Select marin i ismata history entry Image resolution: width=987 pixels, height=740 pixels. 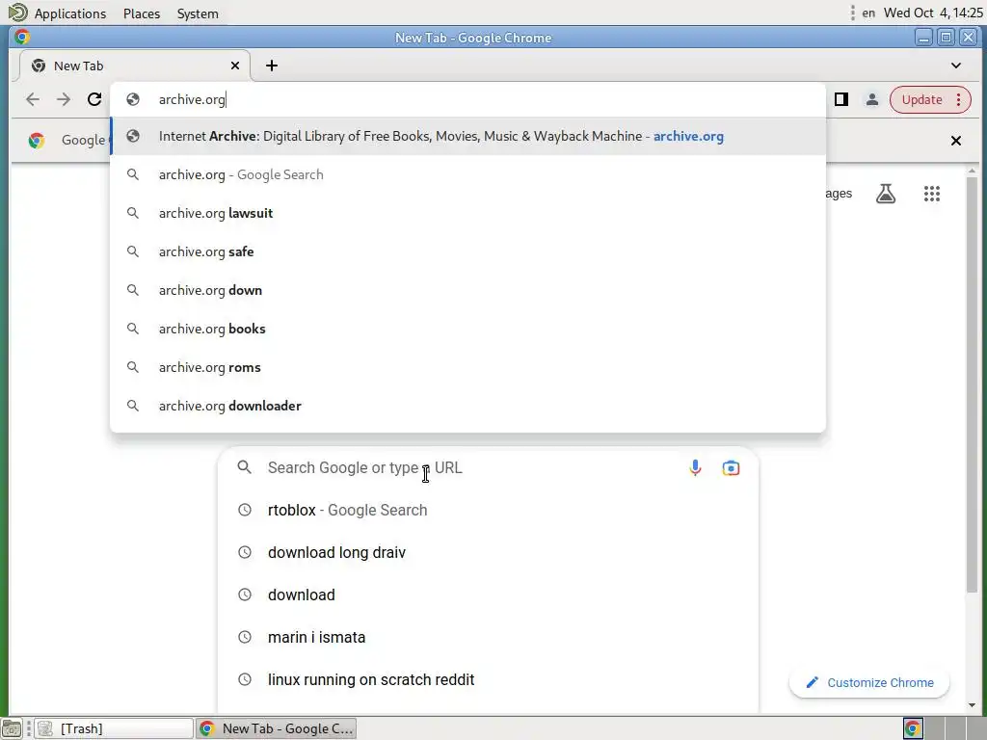point(488,637)
